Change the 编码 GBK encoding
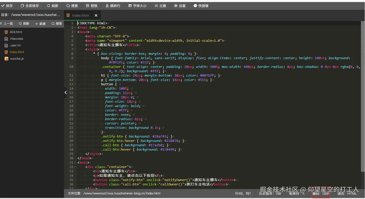Viewport: 365px width, 199px height. pyautogui.click(x=321, y=194)
